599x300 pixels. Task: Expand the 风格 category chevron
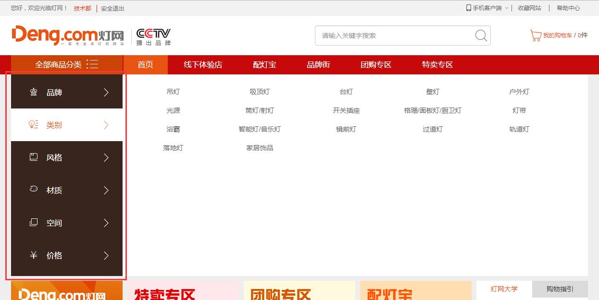coord(106,157)
